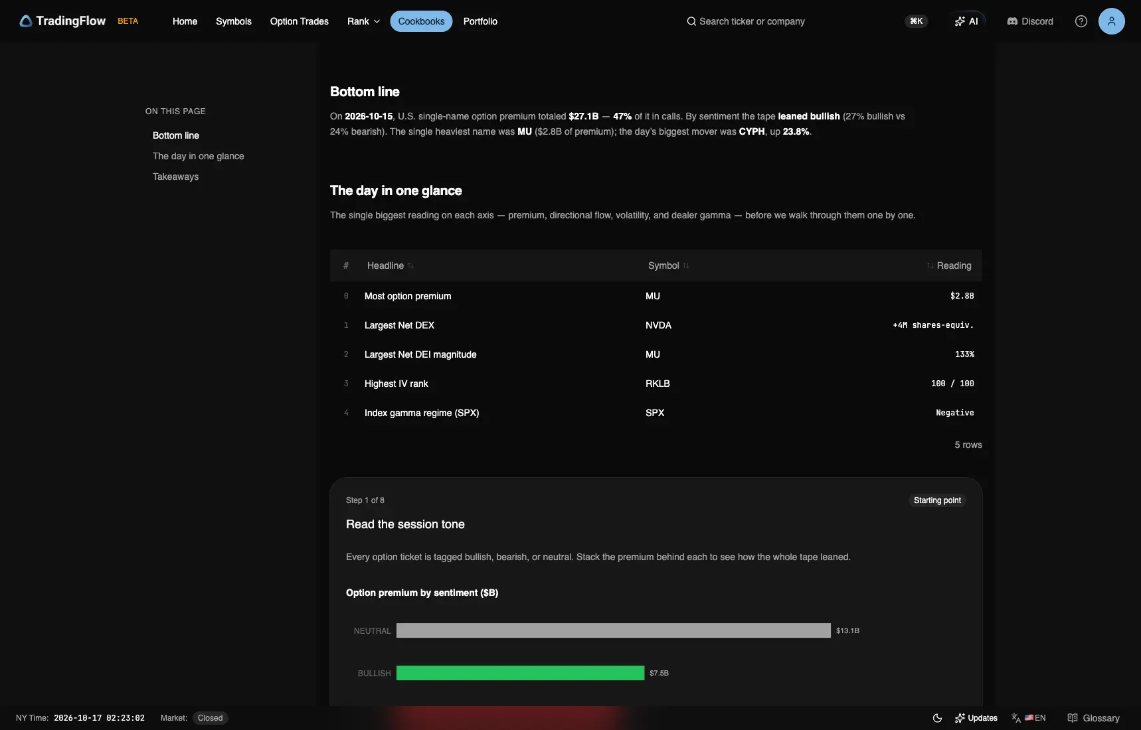The height and width of the screenshot is (730, 1141).
Task: Change language EN selector
Action: click(x=1028, y=718)
